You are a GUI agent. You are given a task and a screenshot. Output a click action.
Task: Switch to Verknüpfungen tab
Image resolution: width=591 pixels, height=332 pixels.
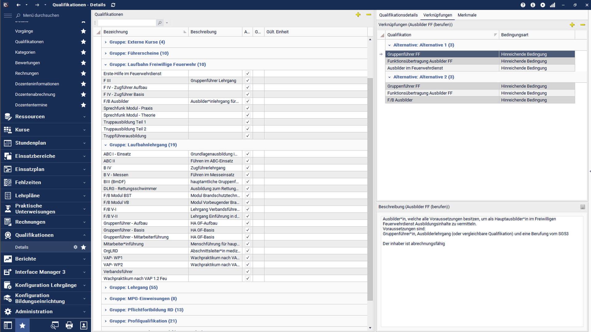pyautogui.click(x=437, y=15)
